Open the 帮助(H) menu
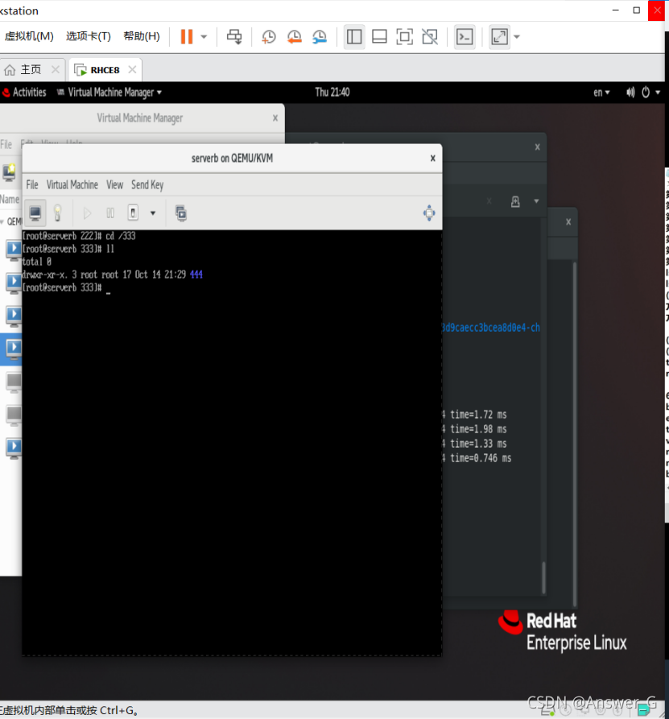Image resolution: width=669 pixels, height=719 pixels. [142, 36]
